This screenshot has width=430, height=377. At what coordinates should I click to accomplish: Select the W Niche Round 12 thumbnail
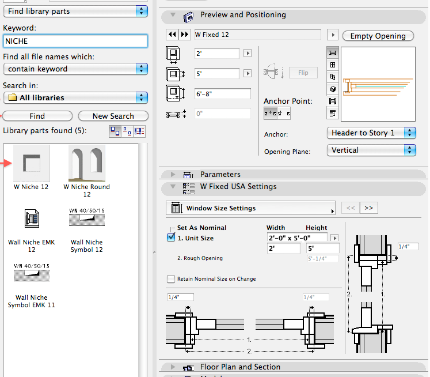tap(86, 164)
